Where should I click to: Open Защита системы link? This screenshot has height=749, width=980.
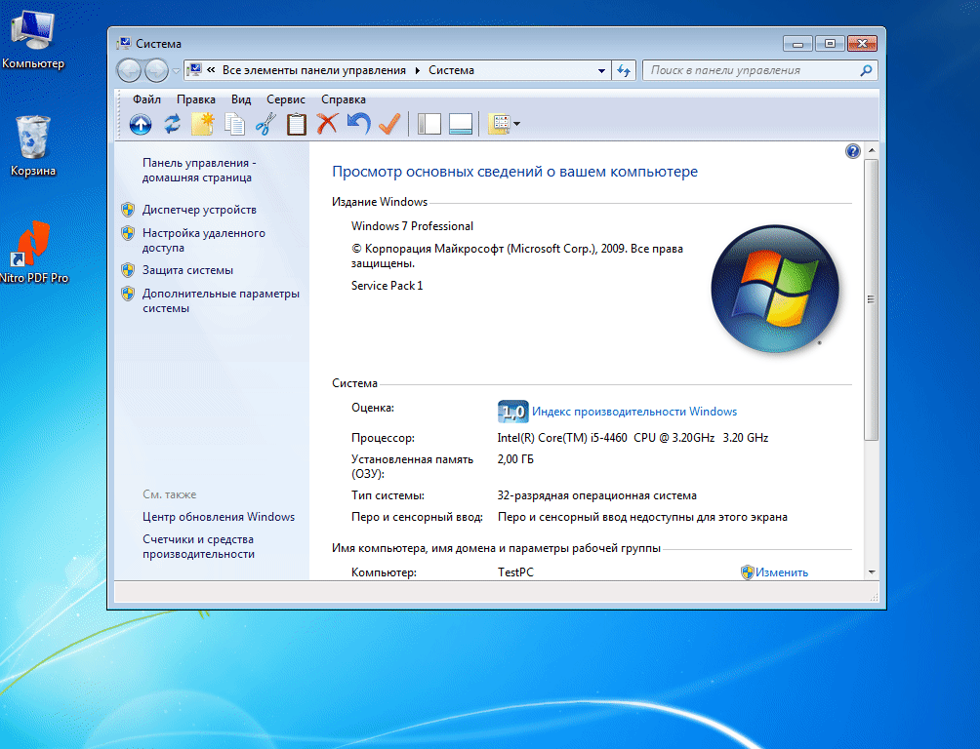pyautogui.click(x=187, y=270)
